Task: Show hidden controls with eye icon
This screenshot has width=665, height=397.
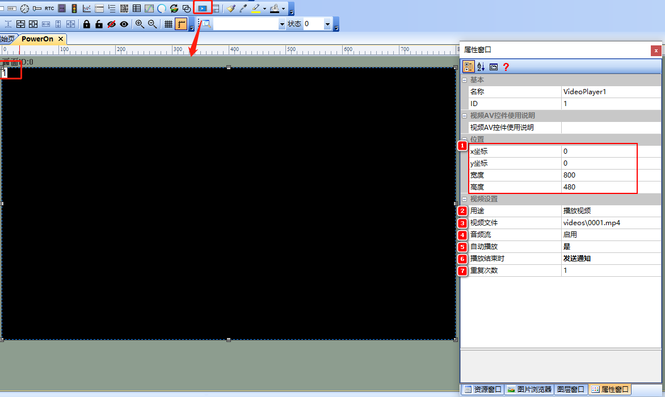Action: click(124, 24)
